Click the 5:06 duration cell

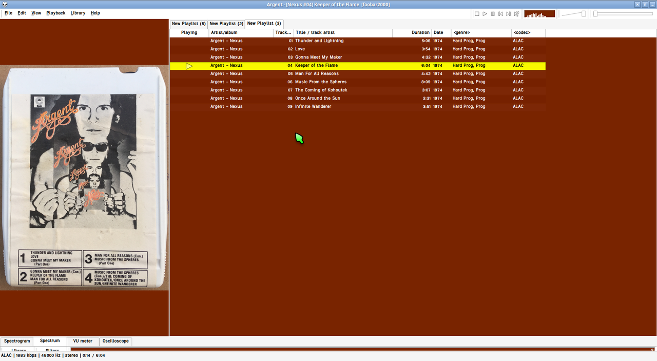click(426, 41)
